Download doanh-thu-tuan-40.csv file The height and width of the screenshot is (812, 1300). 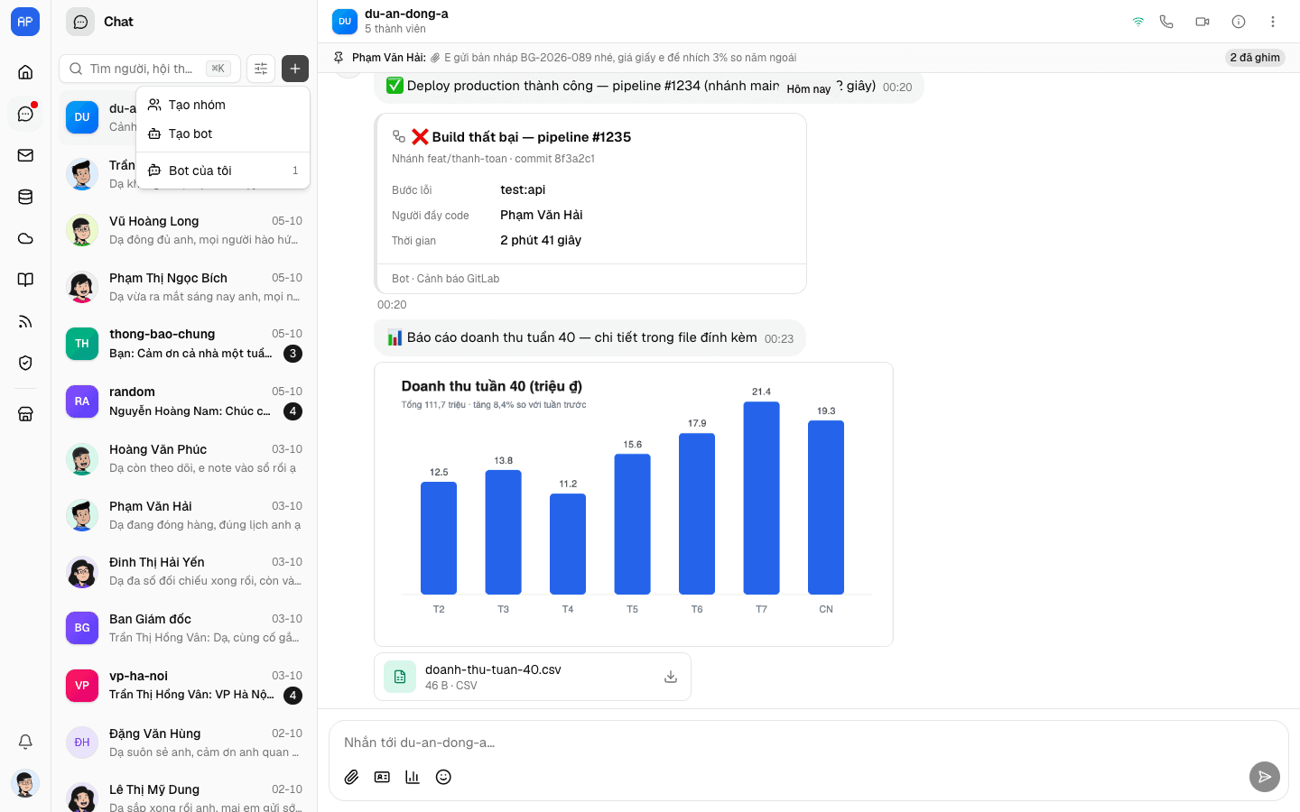[x=671, y=677]
